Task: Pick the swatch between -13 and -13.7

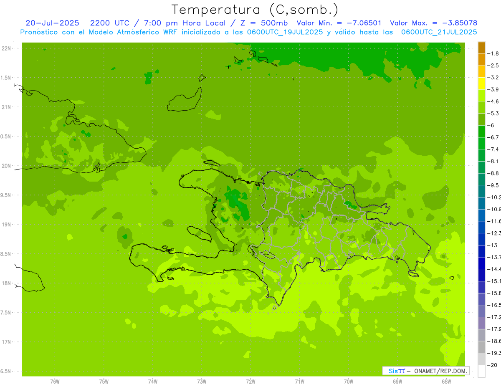Action: (481, 251)
